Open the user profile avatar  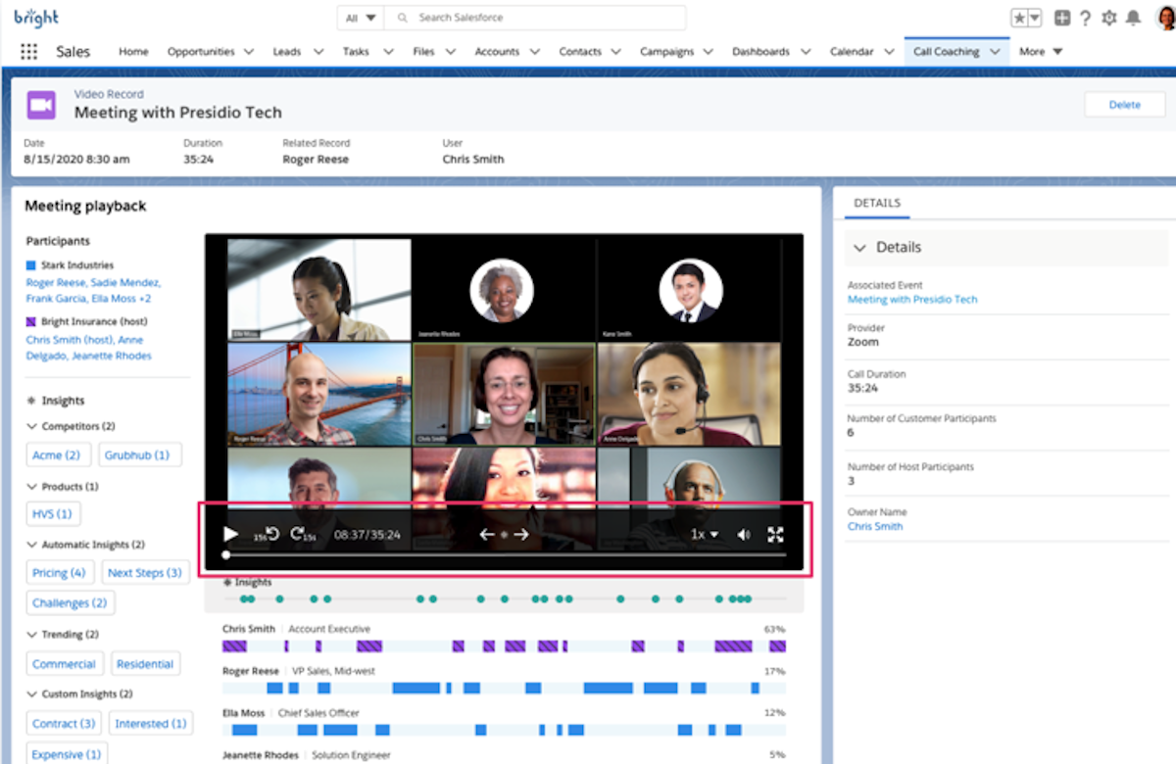pos(1165,18)
